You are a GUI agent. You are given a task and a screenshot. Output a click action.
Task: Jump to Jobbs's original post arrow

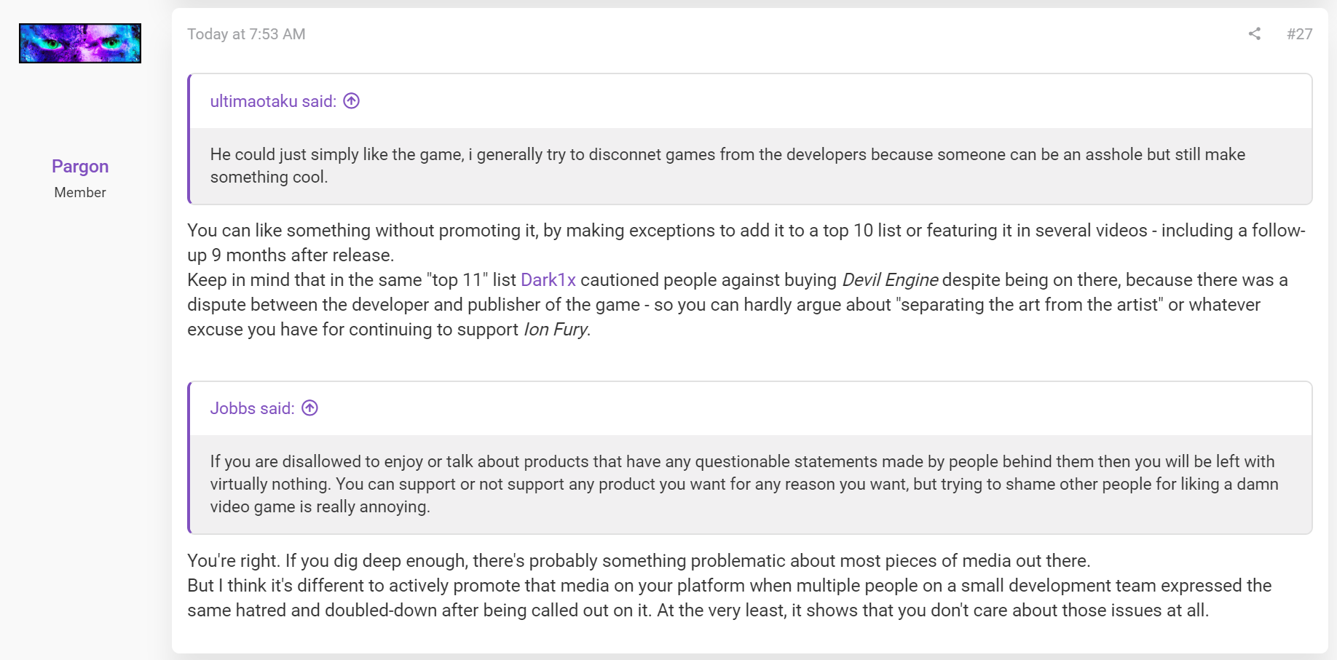pos(310,408)
